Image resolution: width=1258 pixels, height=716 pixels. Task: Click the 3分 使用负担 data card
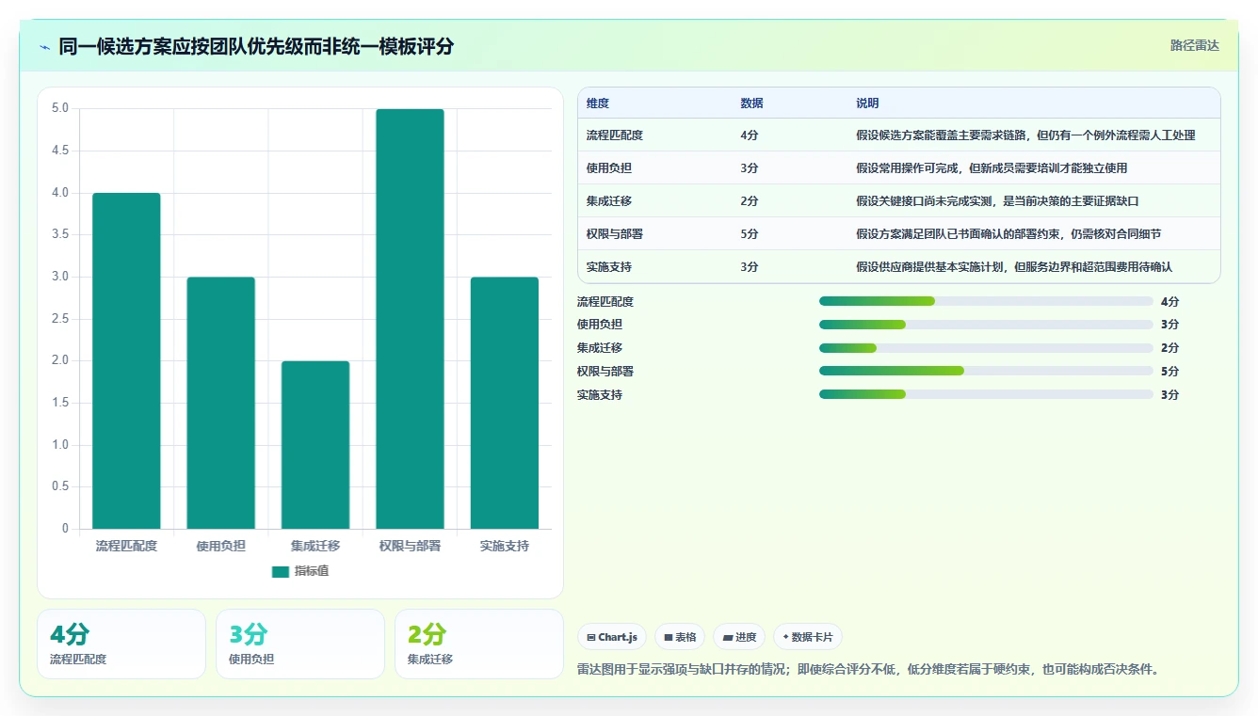click(x=300, y=644)
